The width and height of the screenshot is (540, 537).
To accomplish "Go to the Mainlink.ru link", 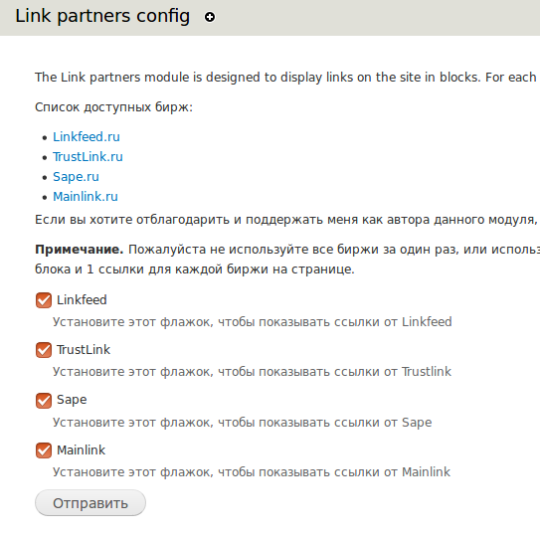I will tap(86, 197).
